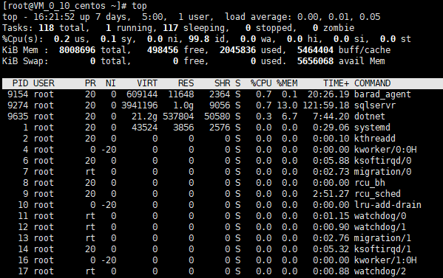Select the sqlservr process name

coord(375,105)
